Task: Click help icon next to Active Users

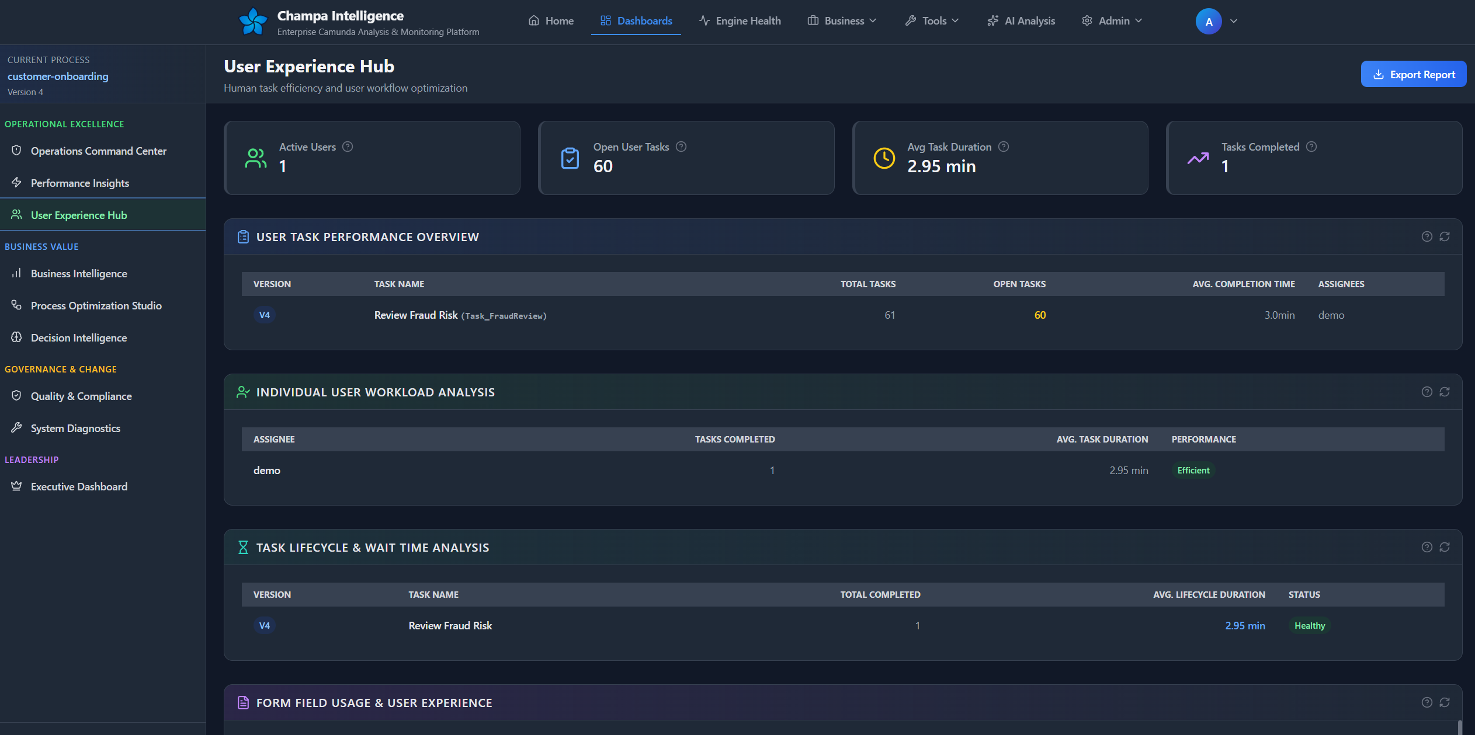Action: [x=348, y=147]
